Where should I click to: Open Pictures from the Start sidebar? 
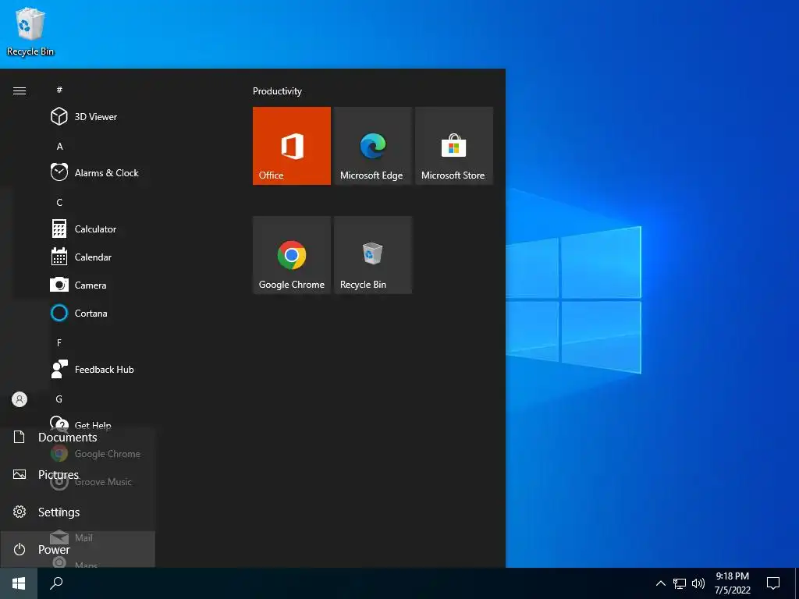(77, 475)
